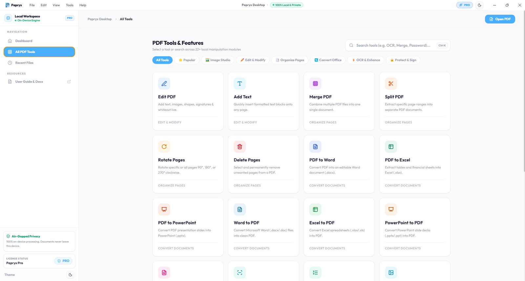525x281 pixels.
Task: Select All PDF Tools in sidebar
Action: coord(39,52)
